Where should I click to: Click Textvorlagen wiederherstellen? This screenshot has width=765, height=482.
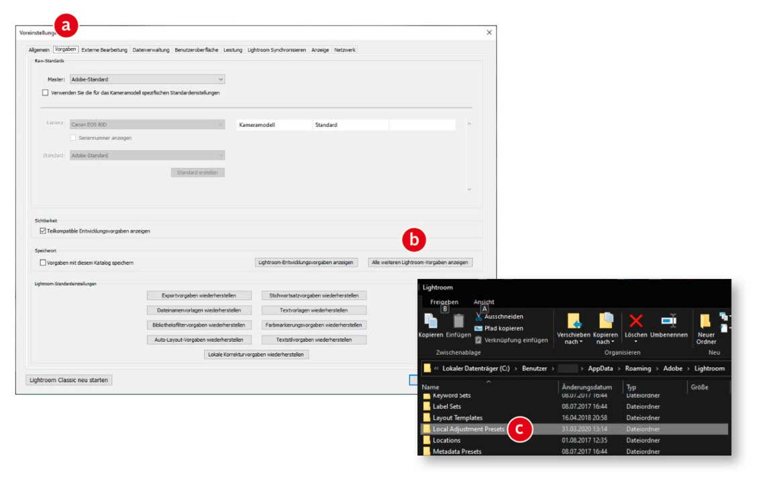click(x=313, y=310)
